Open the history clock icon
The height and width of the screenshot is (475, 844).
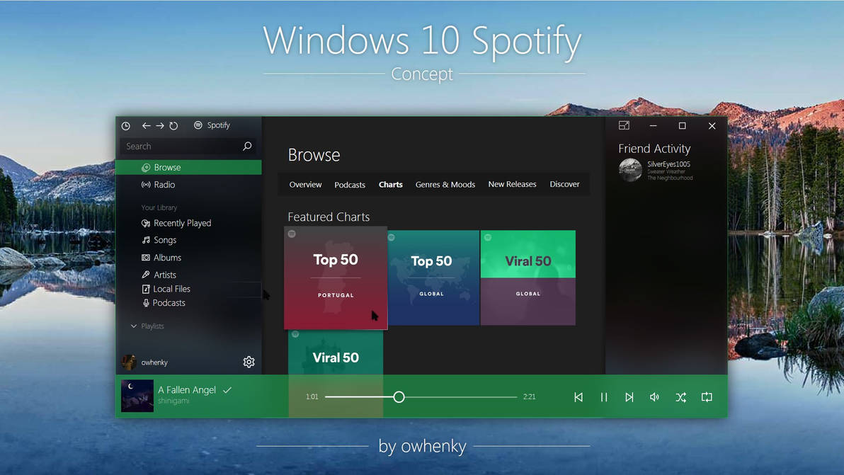[125, 126]
